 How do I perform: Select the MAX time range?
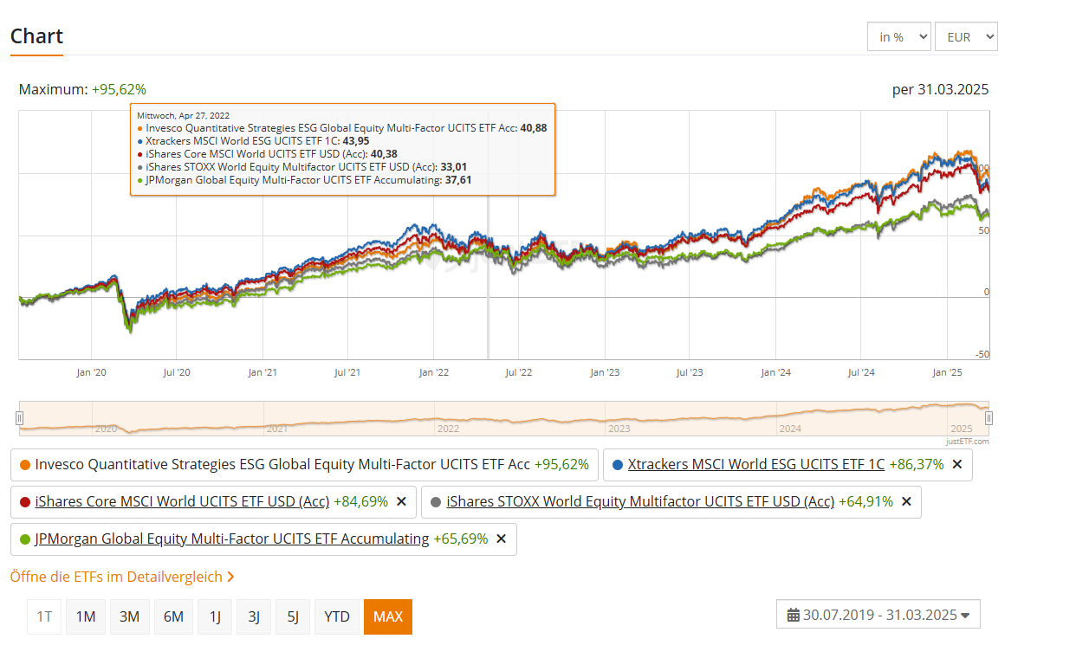pyautogui.click(x=388, y=616)
